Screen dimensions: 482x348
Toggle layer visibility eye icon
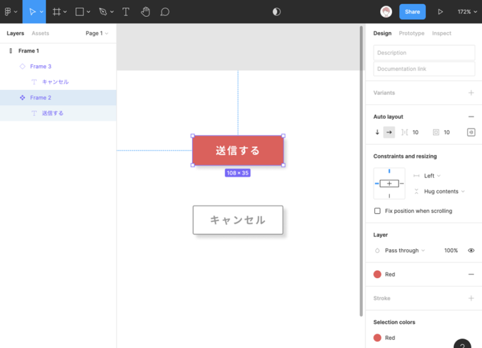point(471,250)
